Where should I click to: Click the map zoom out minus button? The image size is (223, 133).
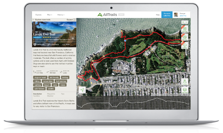187,22
